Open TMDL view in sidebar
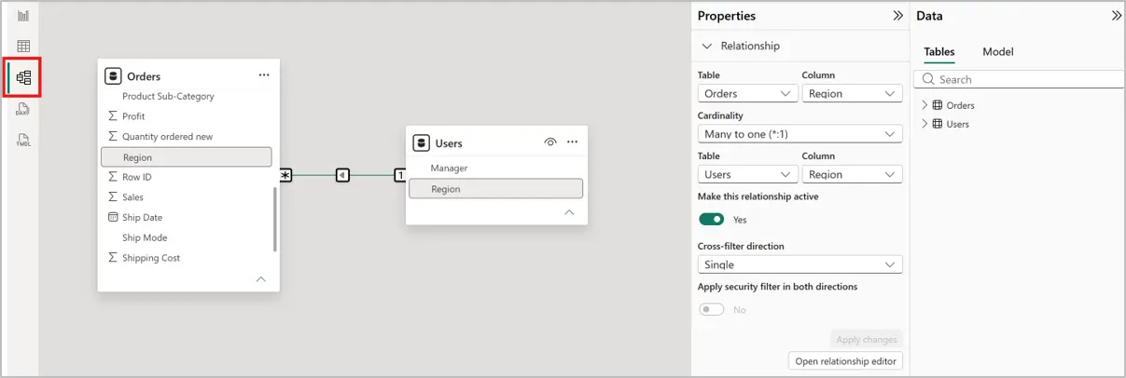Image resolution: width=1126 pixels, height=378 pixels. coord(23,141)
